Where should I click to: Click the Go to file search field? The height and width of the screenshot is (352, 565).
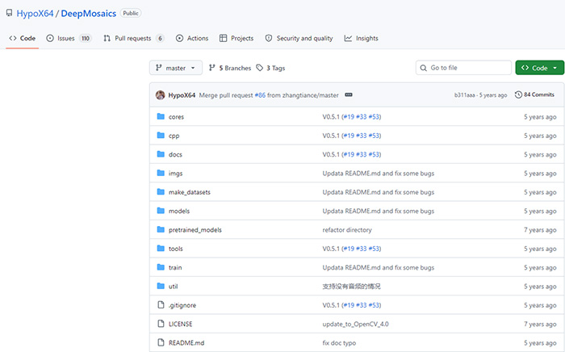(x=463, y=68)
